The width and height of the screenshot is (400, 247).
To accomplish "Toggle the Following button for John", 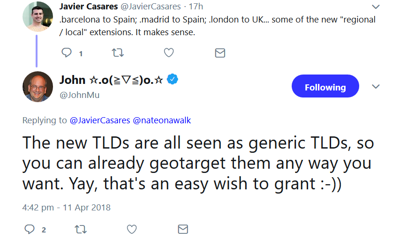I will coord(325,87).
